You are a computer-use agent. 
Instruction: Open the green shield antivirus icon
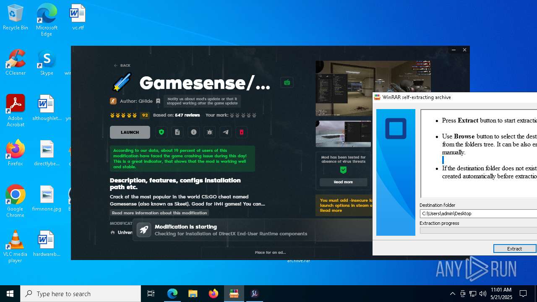[162, 132]
